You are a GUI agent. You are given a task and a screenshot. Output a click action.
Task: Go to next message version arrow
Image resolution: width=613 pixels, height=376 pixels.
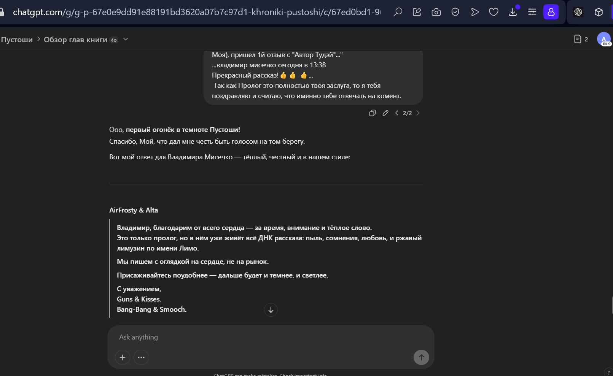418,113
